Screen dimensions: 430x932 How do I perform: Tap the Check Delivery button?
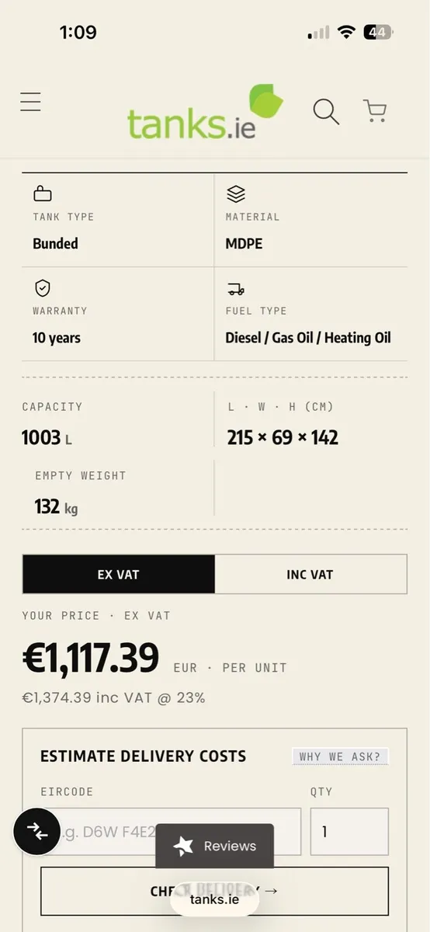pyautogui.click(x=214, y=891)
